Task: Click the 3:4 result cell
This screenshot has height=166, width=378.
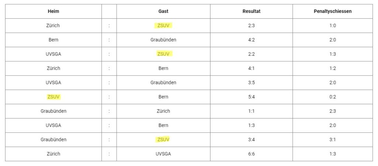Action: (x=251, y=139)
